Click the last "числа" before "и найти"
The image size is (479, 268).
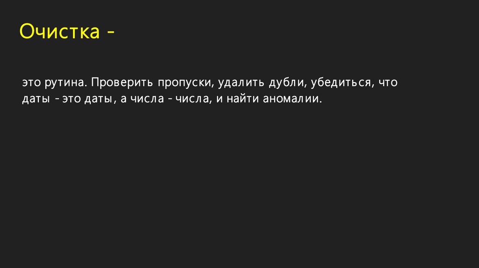pos(192,100)
